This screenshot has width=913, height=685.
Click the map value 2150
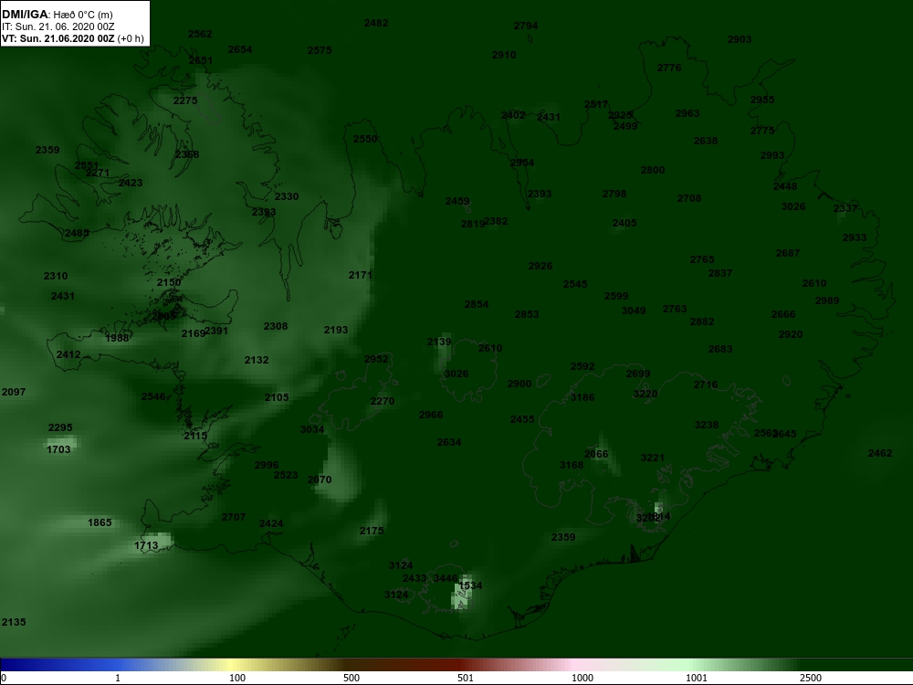click(168, 282)
